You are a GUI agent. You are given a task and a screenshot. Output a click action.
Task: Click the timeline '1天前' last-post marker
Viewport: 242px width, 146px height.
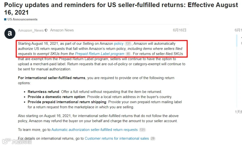[x=239, y=112]
